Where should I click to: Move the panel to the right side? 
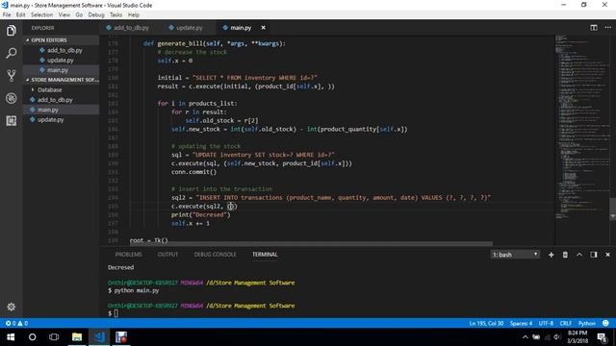coord(594,255)
